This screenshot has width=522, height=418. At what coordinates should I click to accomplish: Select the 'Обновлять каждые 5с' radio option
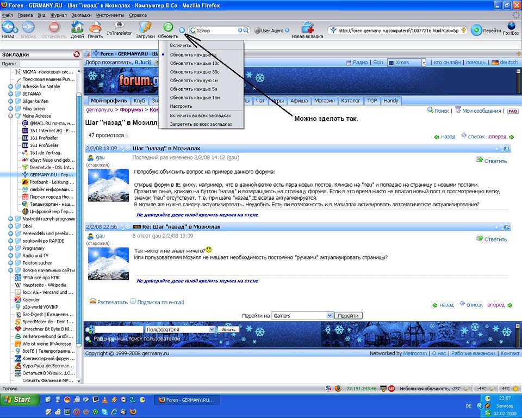click(x=201, y=54)
